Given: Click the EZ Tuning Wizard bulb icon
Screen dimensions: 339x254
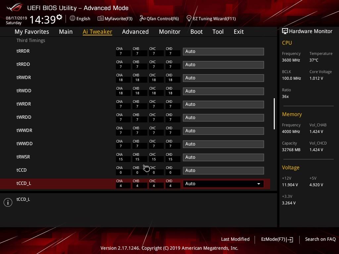Looking at the screenshot, I should click(189, 19).
